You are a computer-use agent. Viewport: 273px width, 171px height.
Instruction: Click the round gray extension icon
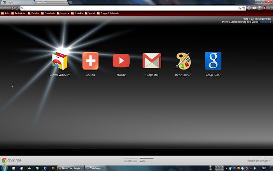tap(249, 8)
